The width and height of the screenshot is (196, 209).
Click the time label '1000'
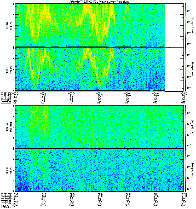(183, 205)
